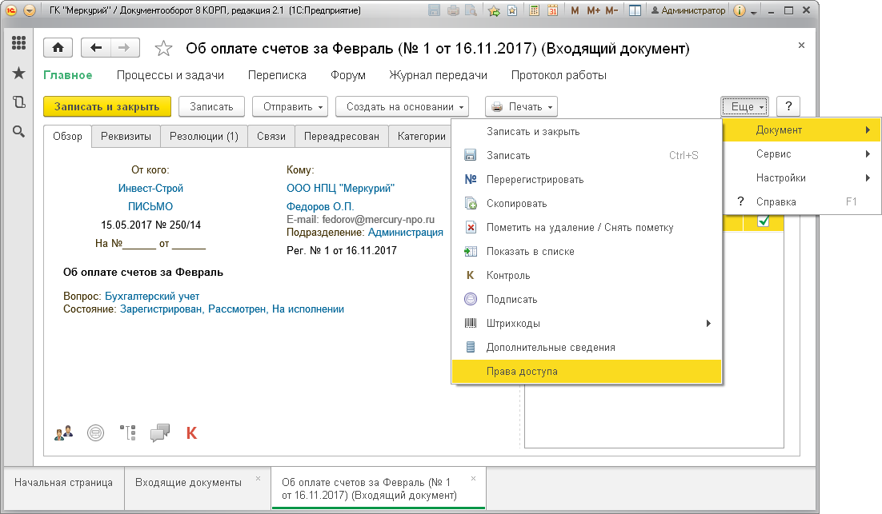This screenshot has height=514, width=882.
Task: Expand the Документ submenu
Action: point(801,129)
